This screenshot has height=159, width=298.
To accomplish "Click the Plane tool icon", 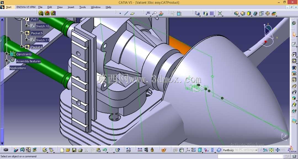I will (132, 14).
